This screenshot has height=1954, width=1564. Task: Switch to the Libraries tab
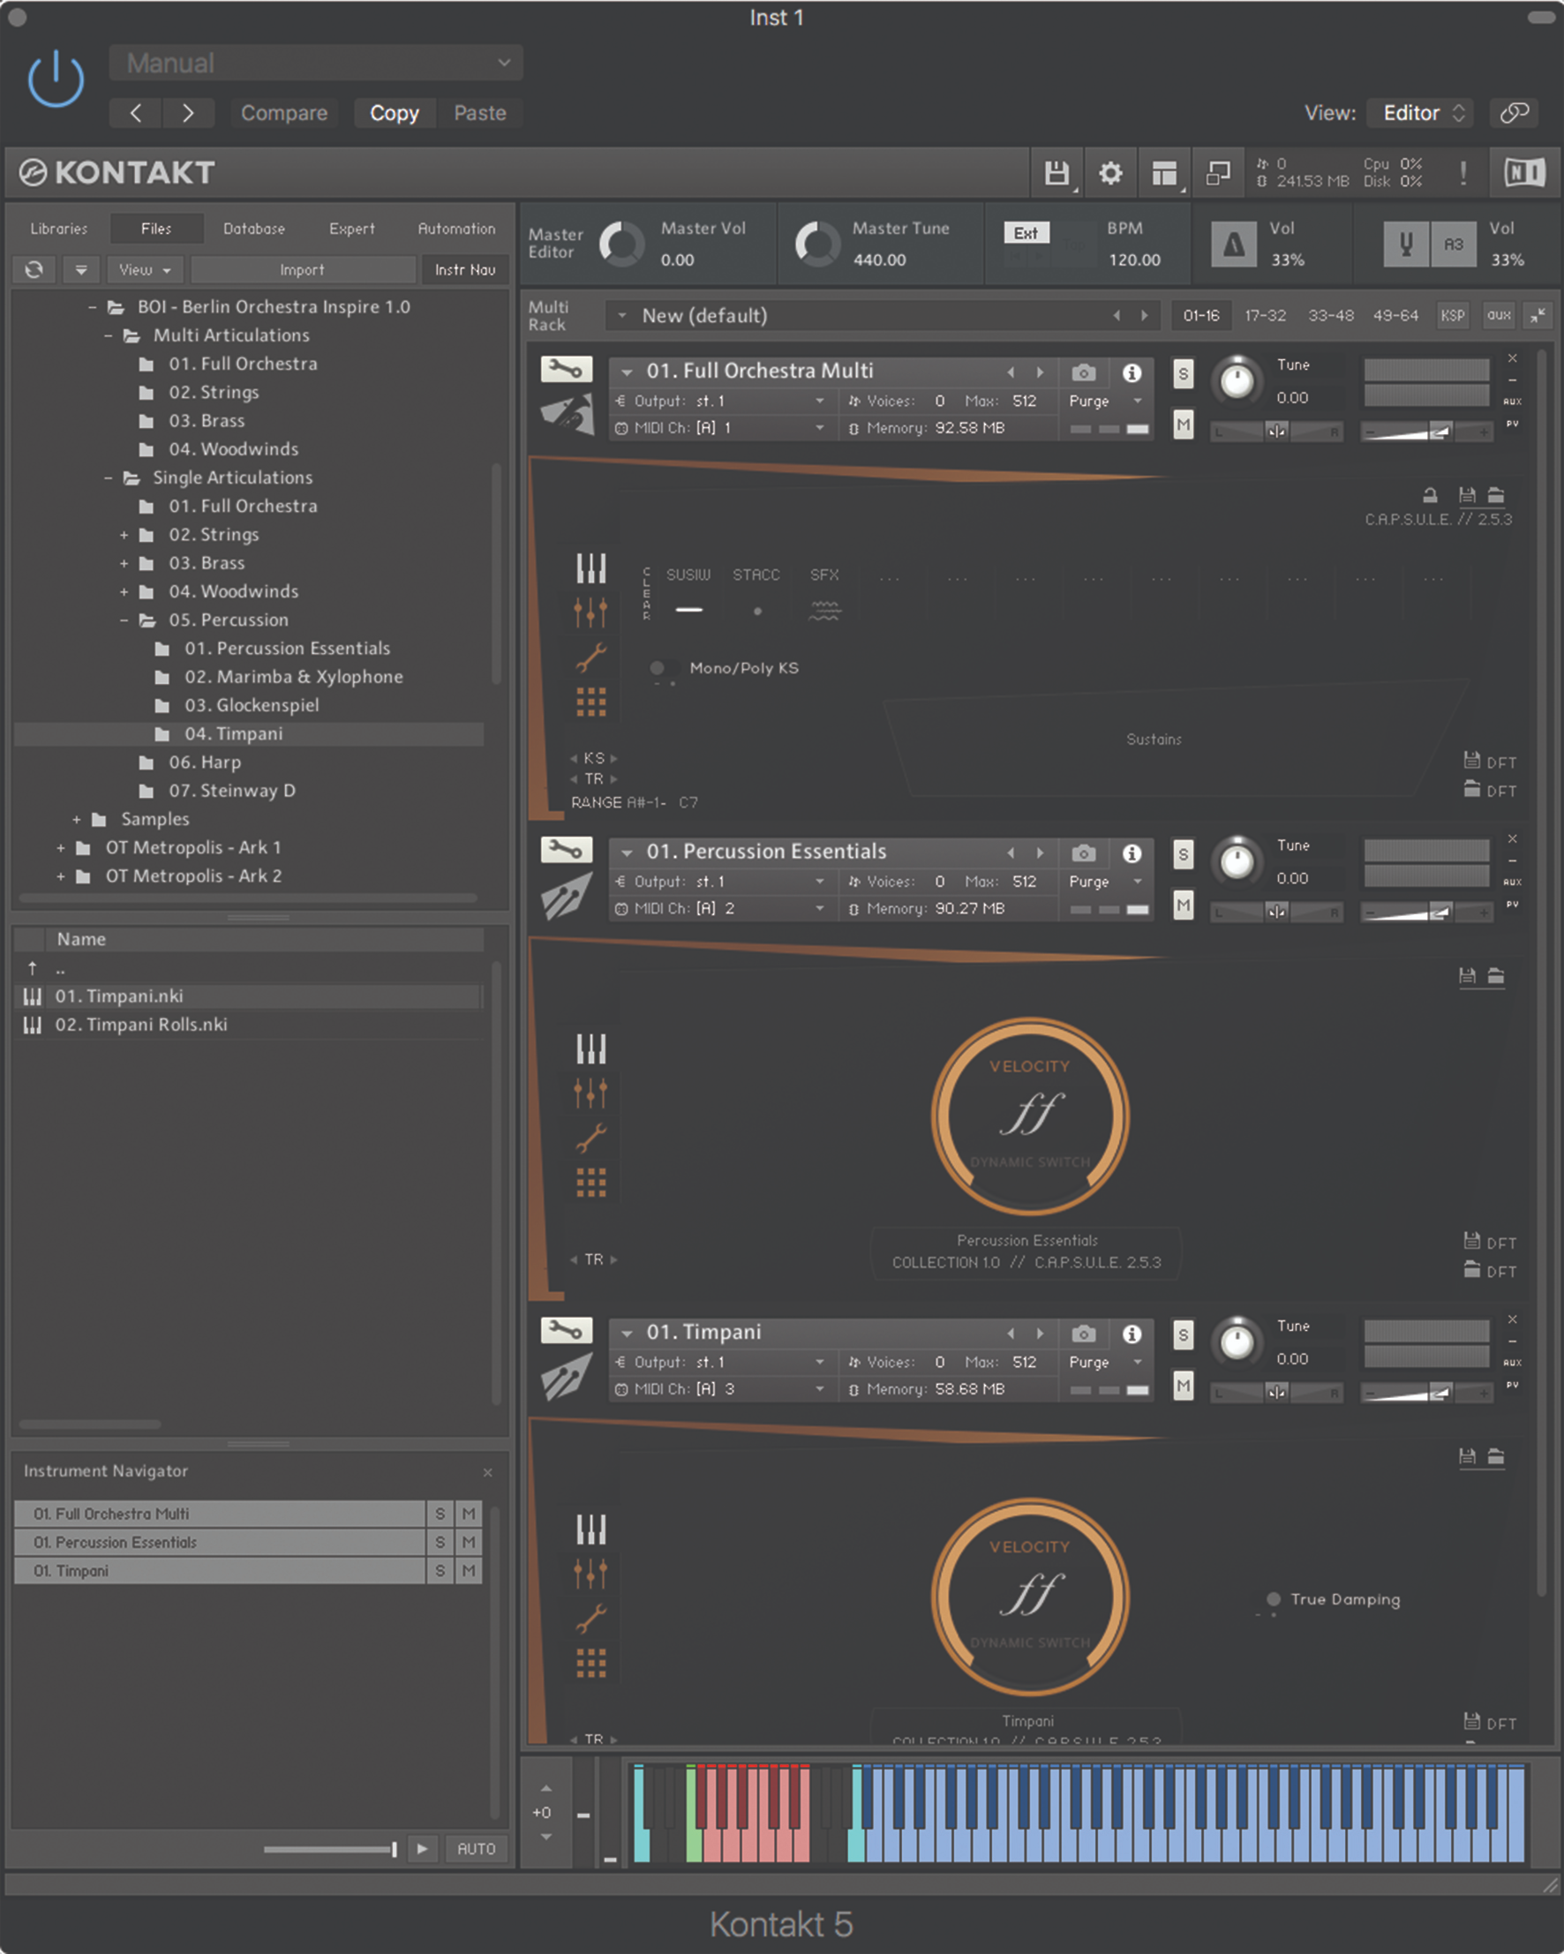click(x=59, y=229)
